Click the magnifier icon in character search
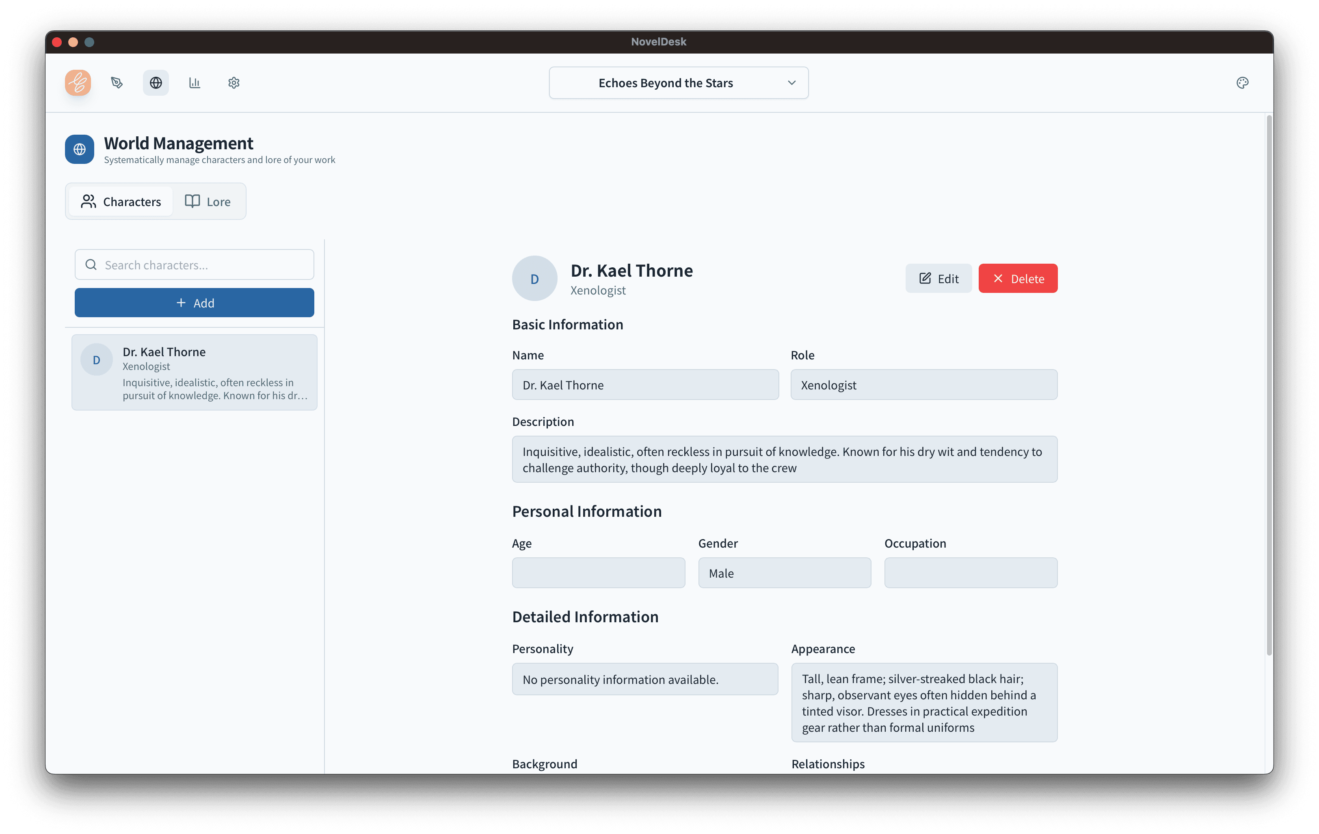 click(91, 265)
